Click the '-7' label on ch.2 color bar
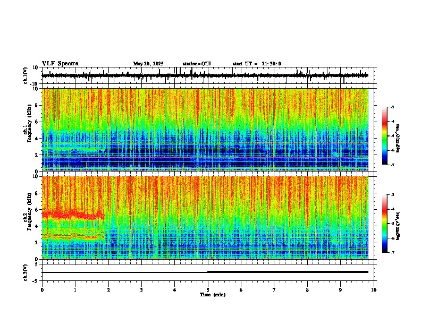The height and width of the screenshot is (325, 421). (392, 252)
